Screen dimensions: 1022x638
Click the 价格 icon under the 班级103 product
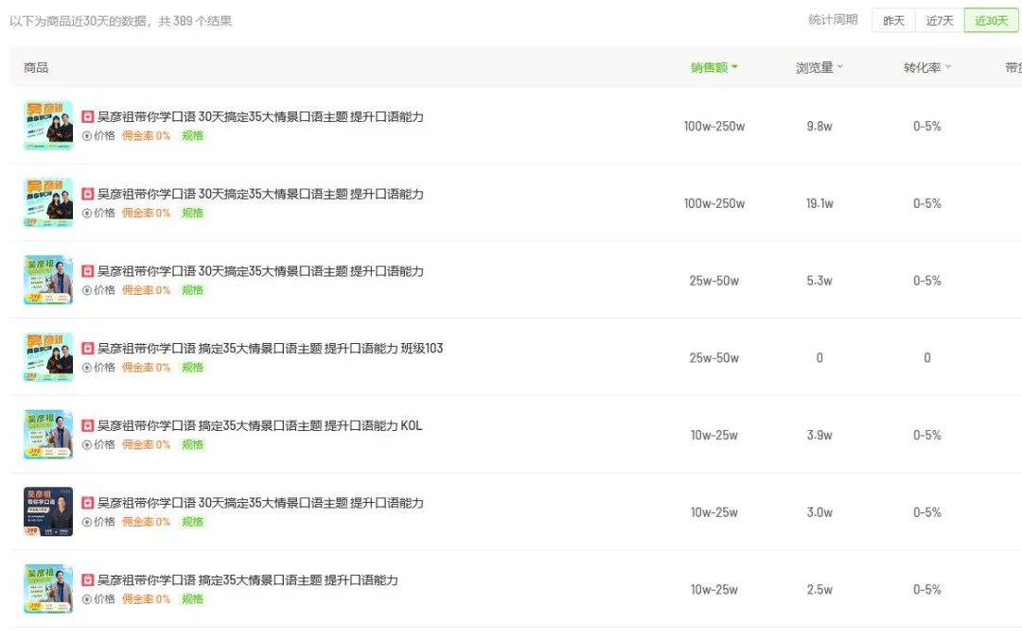87,368
